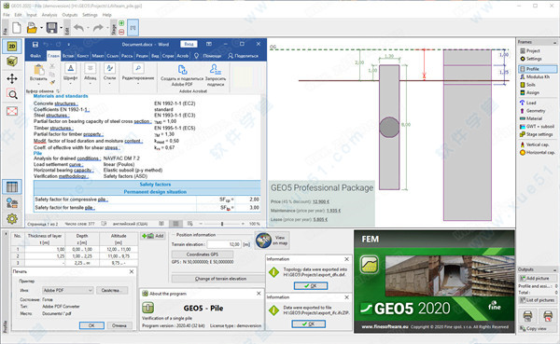
Task: Open dropdown arrow next to save icon
Action: (61, 28)
